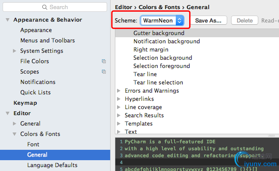Click the Save As... button
Viewport: 279px width, 171px height.
208,20
